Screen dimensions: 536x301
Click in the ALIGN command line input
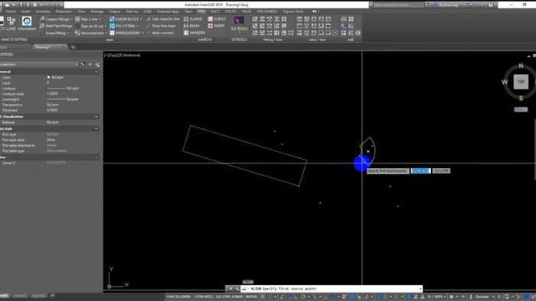click(332, 289)
